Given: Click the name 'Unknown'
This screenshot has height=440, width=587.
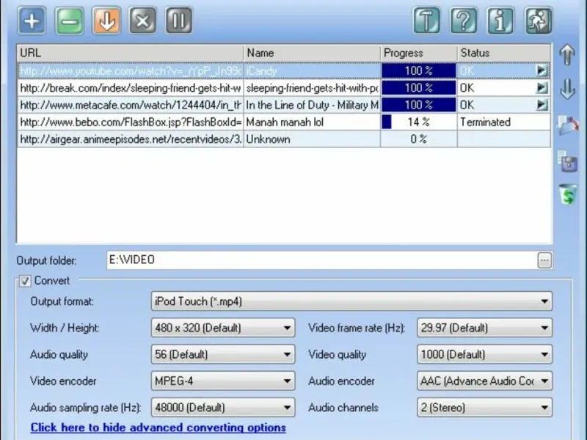Looking at the screenshot, I should [x=268, y=139].
